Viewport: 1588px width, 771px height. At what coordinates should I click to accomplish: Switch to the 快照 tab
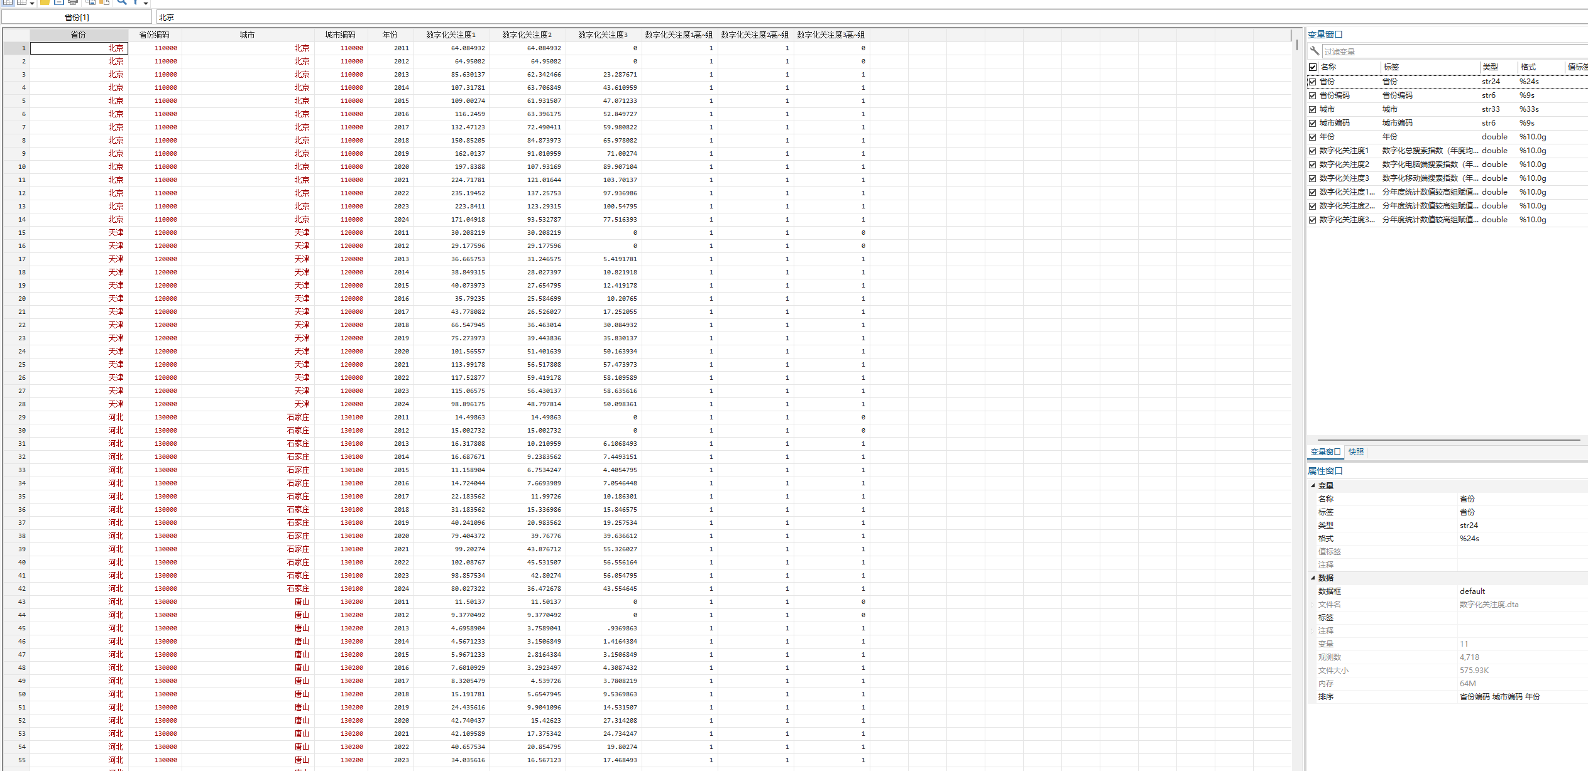(x=1356, y=452)
